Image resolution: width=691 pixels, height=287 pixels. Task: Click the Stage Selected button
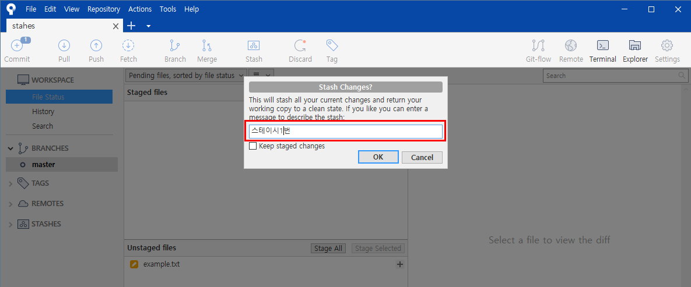pyautogui.click(x=378, y=248)
